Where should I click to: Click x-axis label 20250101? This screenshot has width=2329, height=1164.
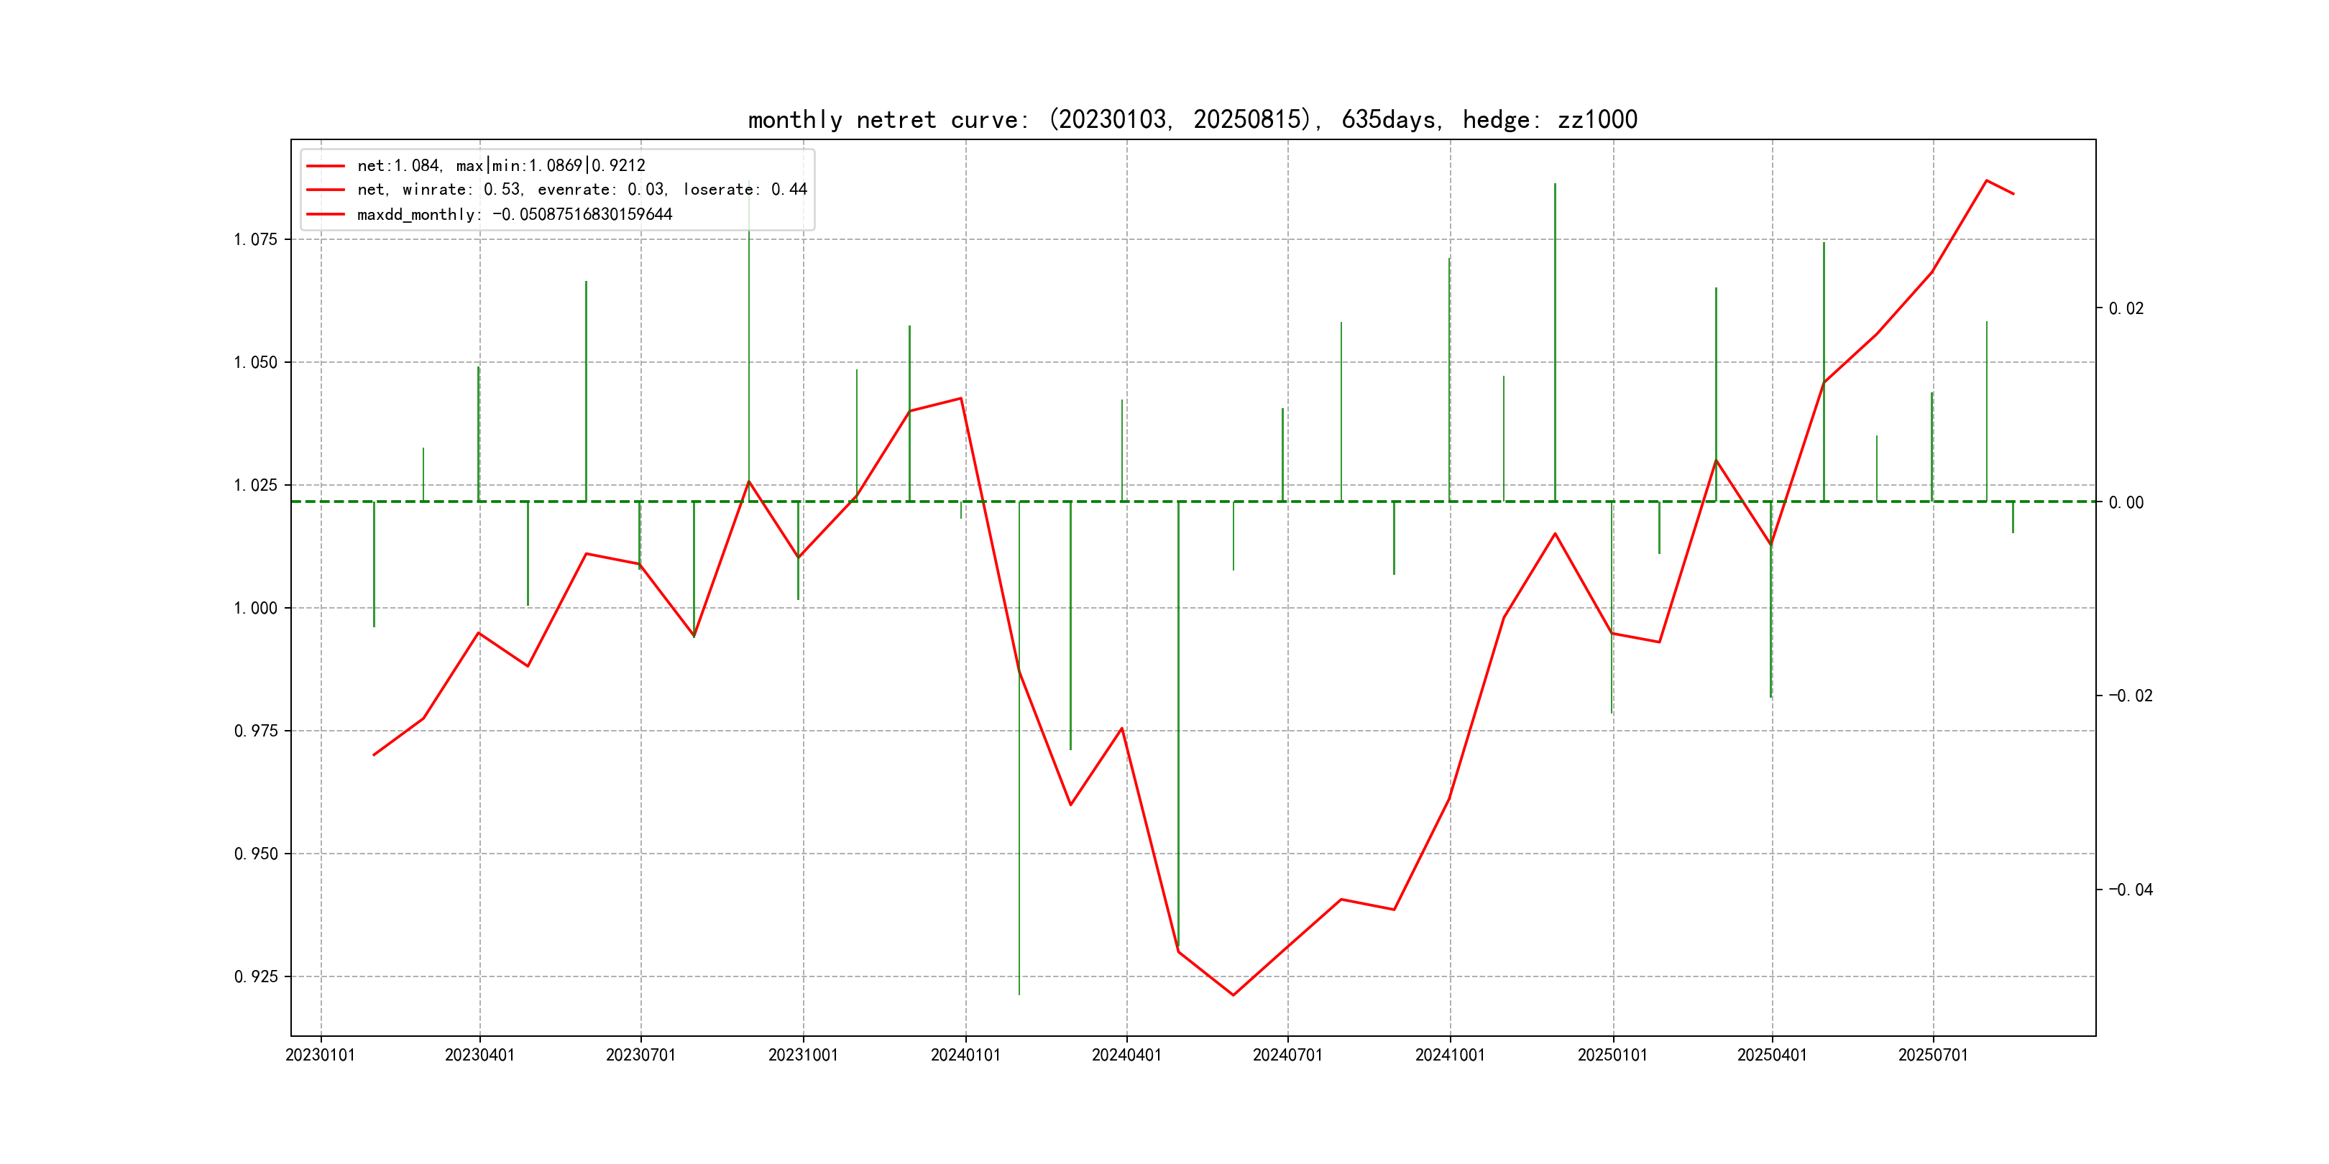(1613, 1055)
